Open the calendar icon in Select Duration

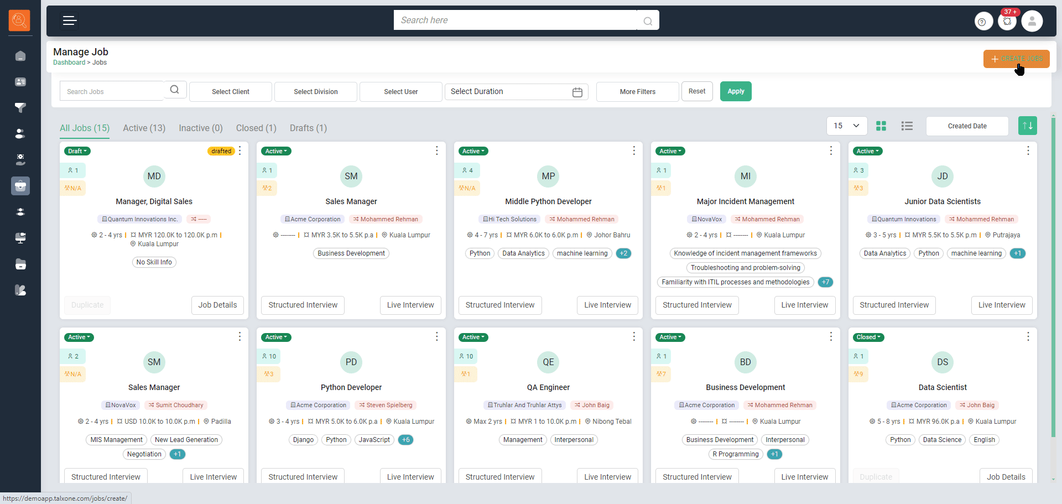tap(577, 92)
